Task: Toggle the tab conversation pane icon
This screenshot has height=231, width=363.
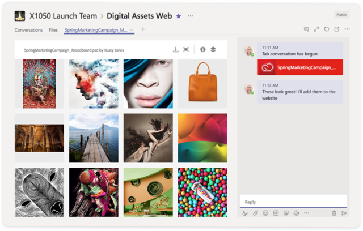Action: coord(306,29)
